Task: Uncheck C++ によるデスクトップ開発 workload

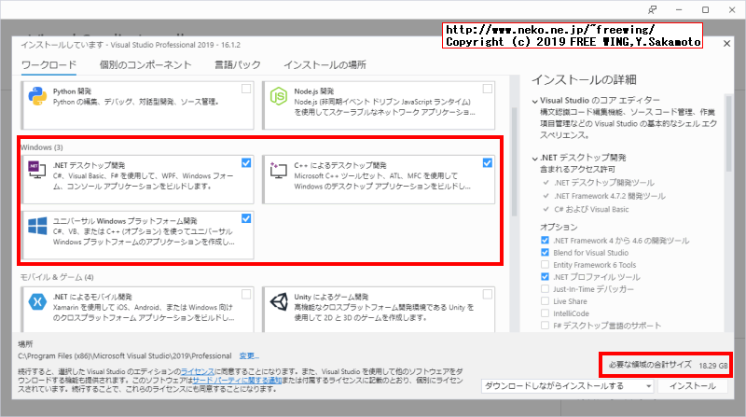Action: [x=487, y=163]
